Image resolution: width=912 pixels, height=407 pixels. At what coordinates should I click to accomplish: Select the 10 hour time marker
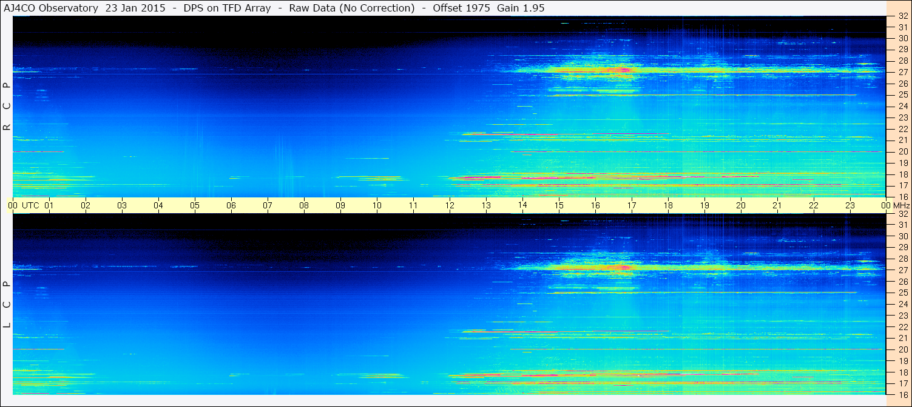coord(377,205)
